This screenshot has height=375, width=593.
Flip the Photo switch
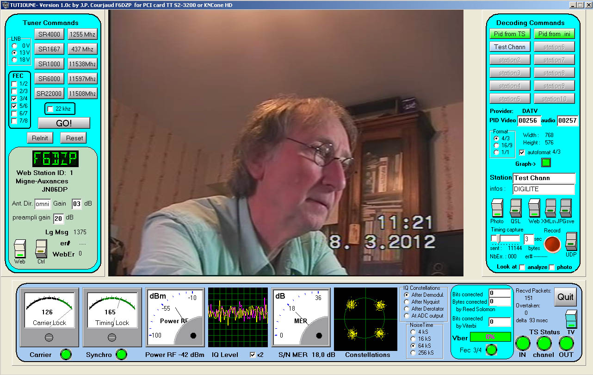coord(497,208)
